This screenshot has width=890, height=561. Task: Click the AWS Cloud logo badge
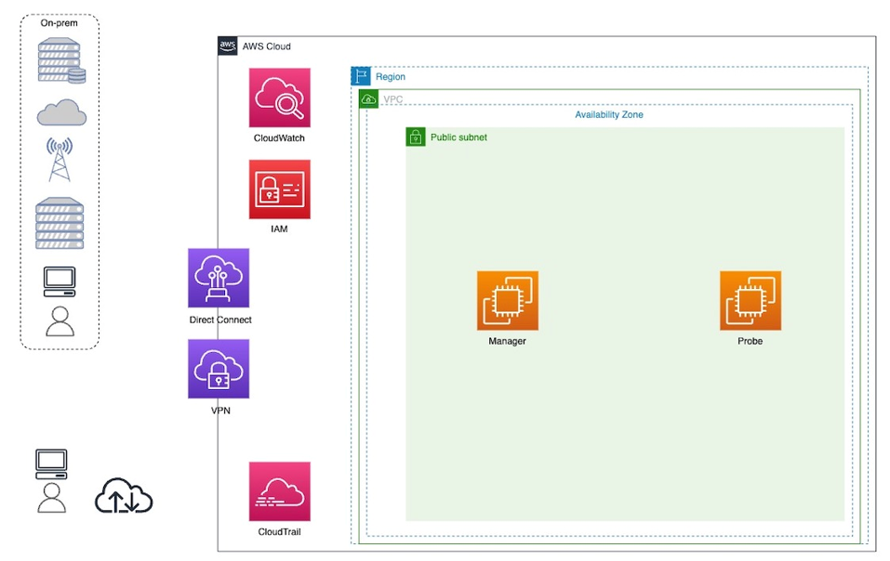coord(228,46)
